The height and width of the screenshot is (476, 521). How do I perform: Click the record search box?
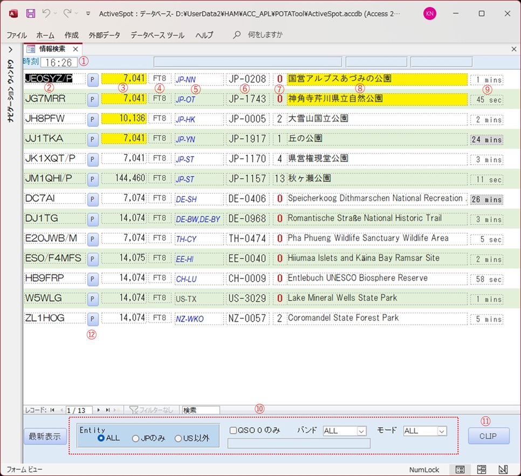coord(201,410)
